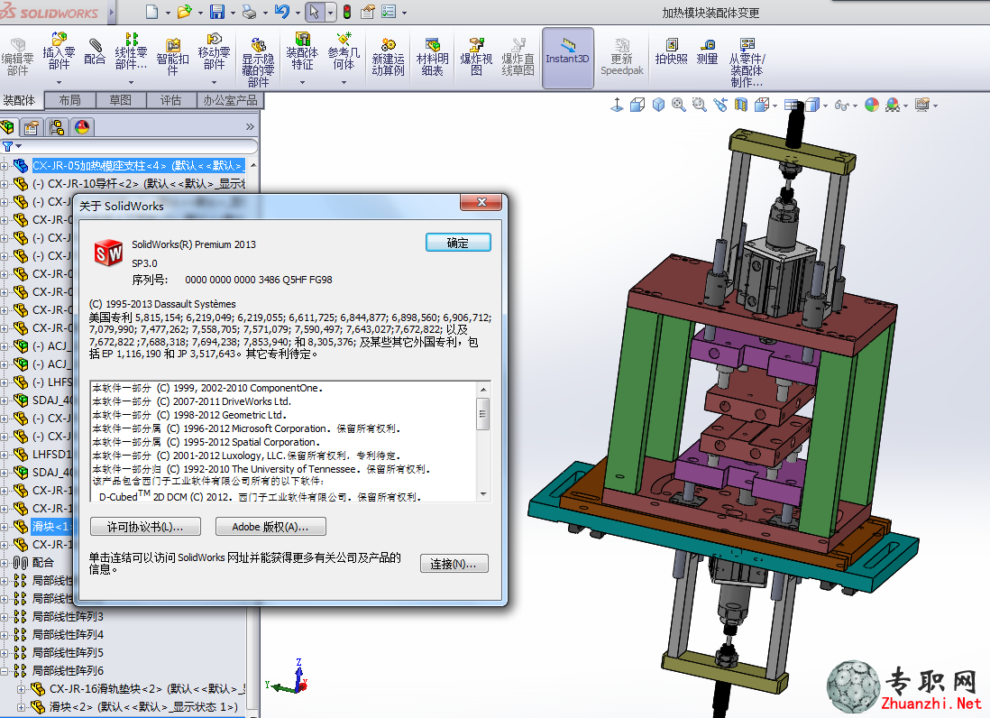The width and height of the screenshot is (990, 718).
Task: Click the 测量 (Measure) tool
Action: pos(707,51)
